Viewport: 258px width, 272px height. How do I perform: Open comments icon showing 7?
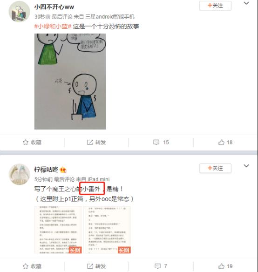pyautogui.click(x=157, y=266)
